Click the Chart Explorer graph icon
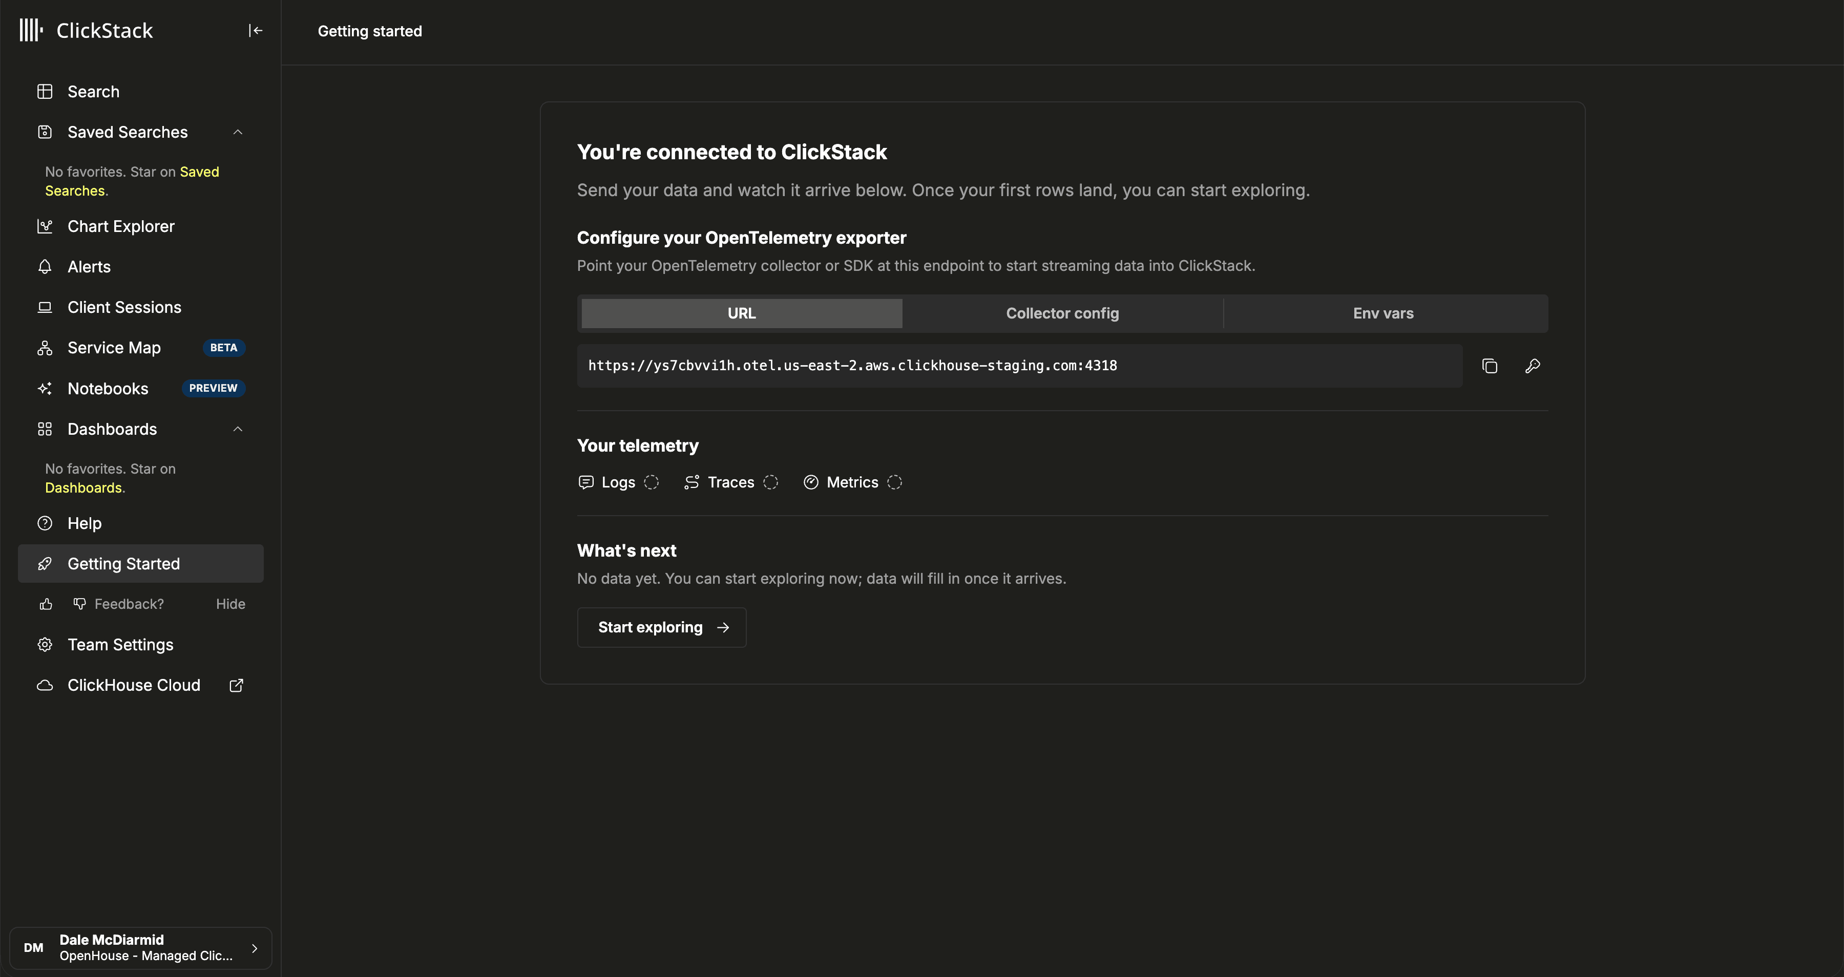1844x977 pixels. [45, 226]
